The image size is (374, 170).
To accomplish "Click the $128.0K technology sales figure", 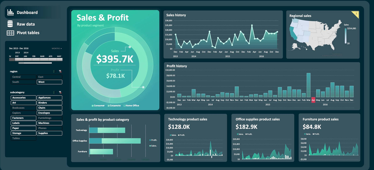I will point(179,127).
